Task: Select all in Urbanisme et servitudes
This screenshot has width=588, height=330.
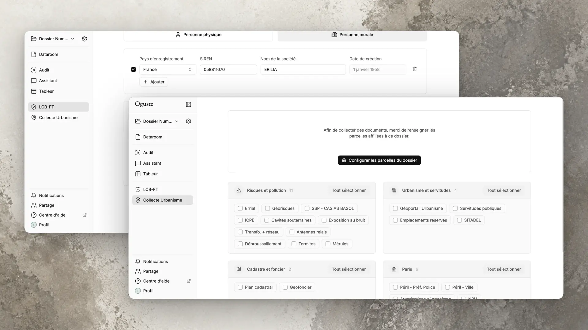Action: point(504,190)
